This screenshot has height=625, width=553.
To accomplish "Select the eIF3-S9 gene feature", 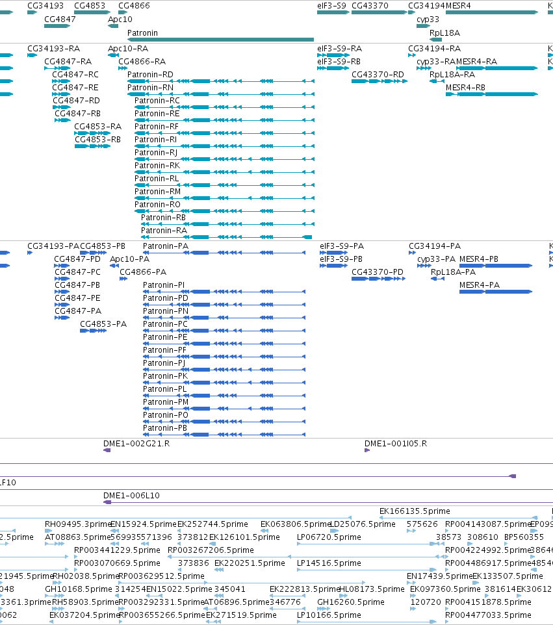I will [x=333, y=12].
